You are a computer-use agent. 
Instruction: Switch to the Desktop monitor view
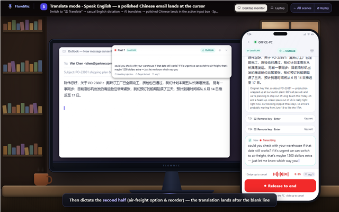[251, 8]
